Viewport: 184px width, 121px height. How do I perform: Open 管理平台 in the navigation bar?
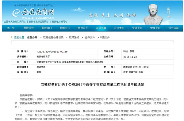(x=155, y=28)
